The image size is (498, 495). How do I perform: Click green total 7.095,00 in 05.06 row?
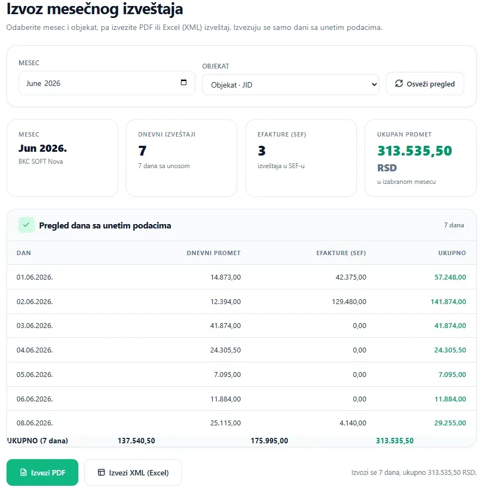coord(452,375)
